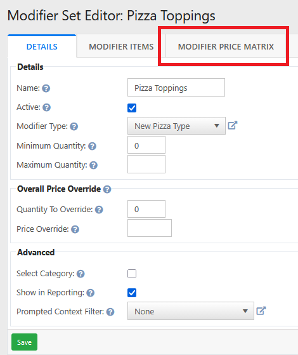298x355 pixels.
Task: Focus the Name input field
Action: click(176, 88)
